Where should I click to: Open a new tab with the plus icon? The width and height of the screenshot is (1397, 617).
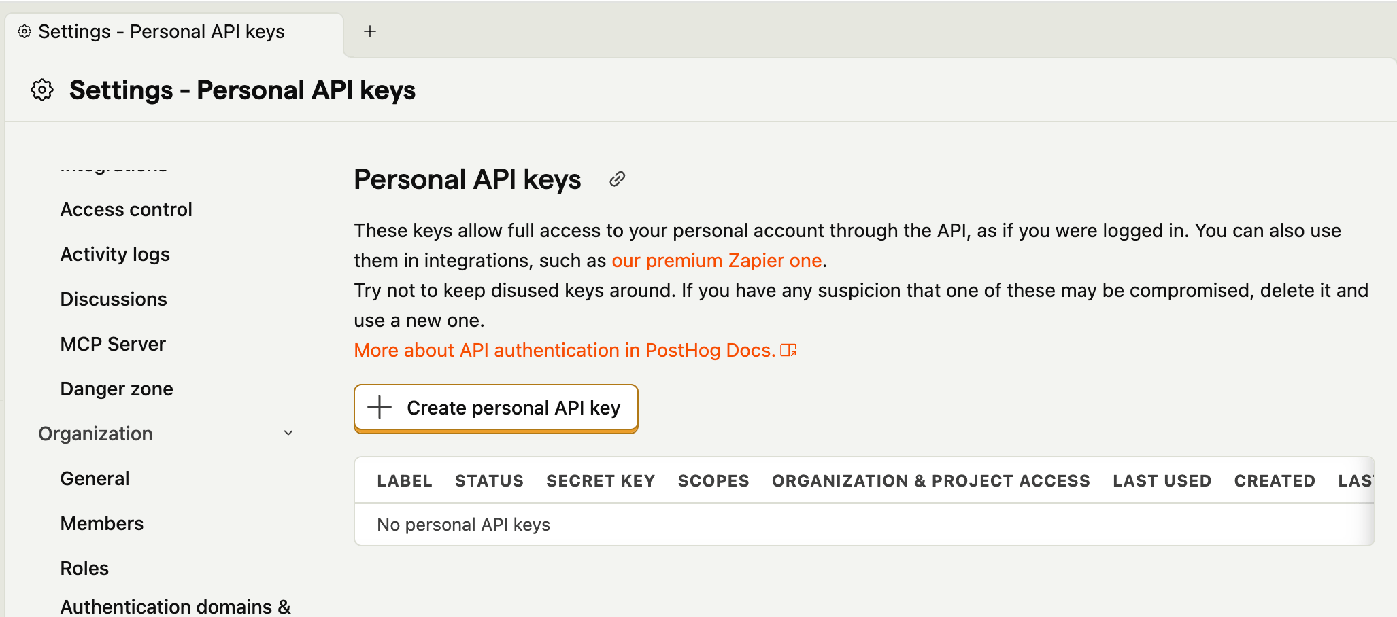[370, 31]
